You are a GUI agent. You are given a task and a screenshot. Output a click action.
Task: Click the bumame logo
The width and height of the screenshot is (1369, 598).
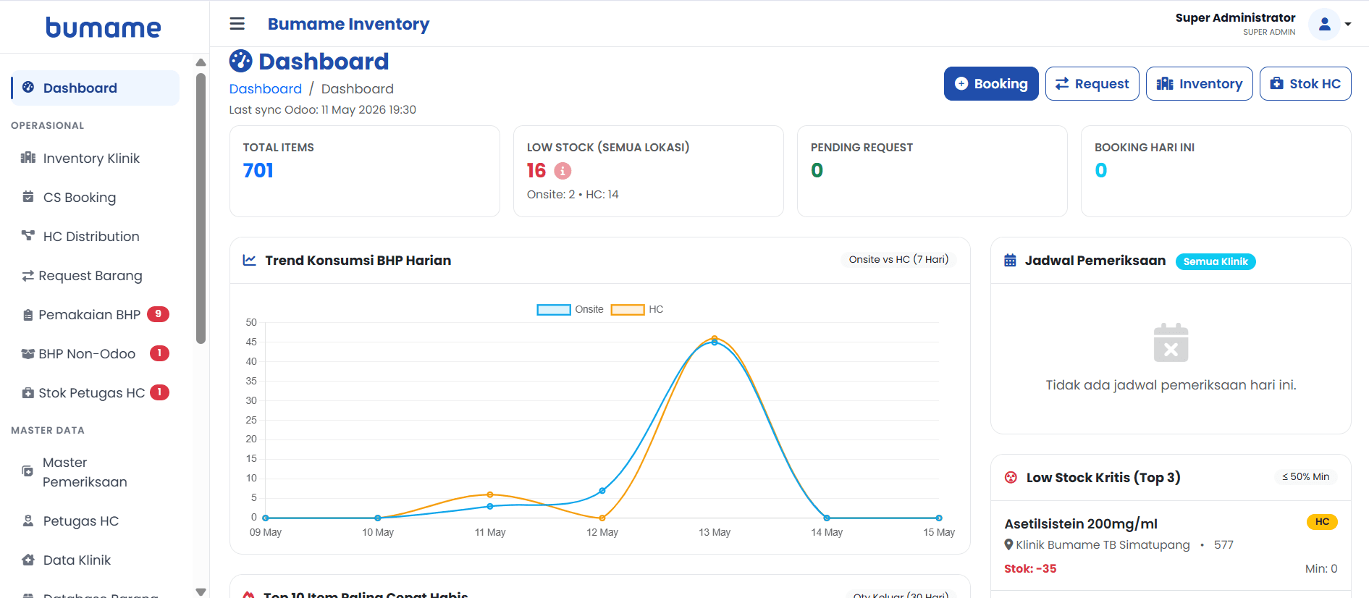pos(104,27)
